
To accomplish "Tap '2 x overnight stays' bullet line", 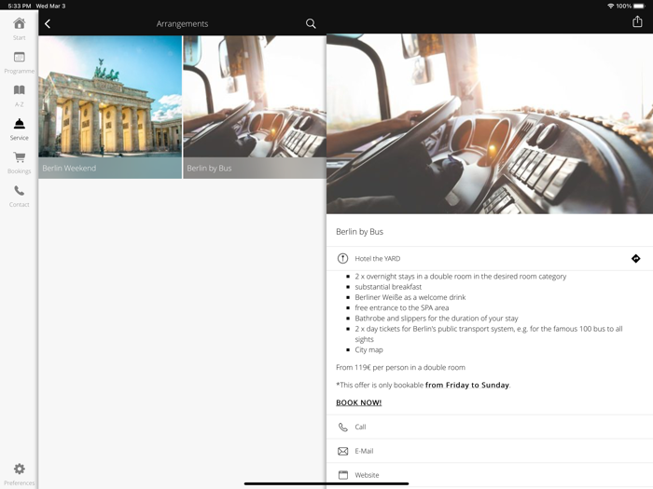I will pos(461,277).
